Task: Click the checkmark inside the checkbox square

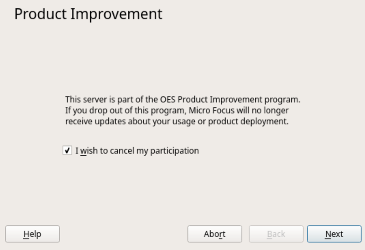Action: pyautogui.click(x=67, y=151)
